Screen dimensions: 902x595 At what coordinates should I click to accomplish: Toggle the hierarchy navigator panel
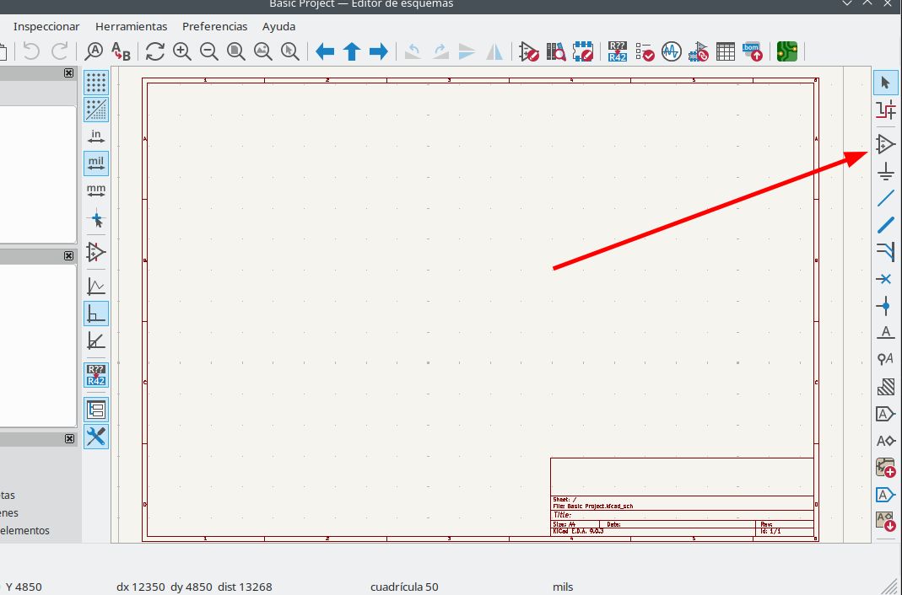tap(96, 410)
